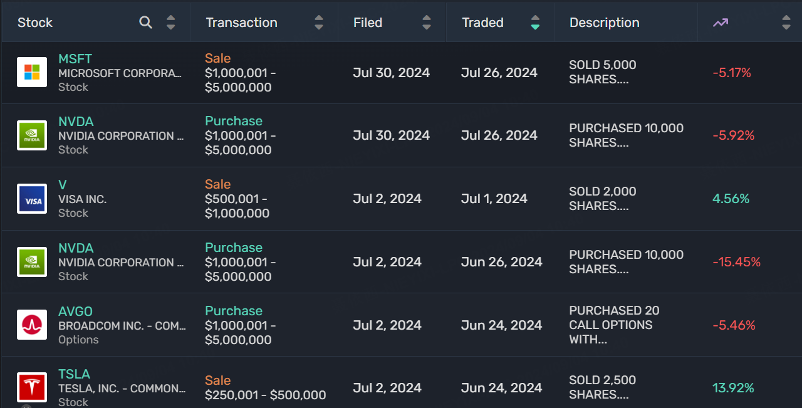This screenshot has height=408, width=802.
Task: Click the Microsoft logo icon
Action: click(x=32, y=72)
